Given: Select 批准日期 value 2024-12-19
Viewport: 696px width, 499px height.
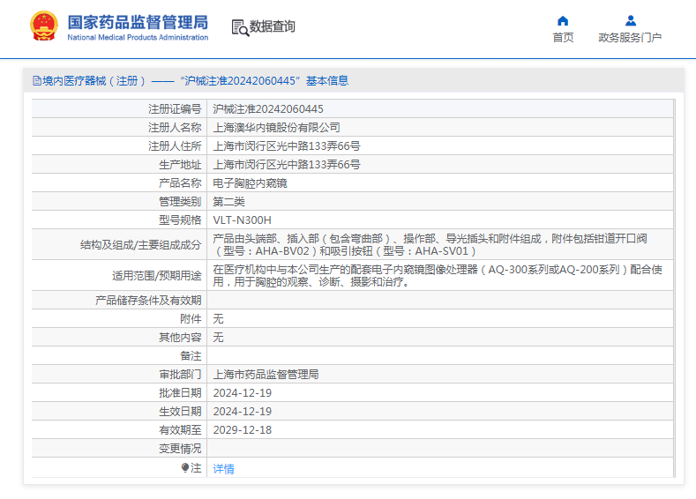Looking at the screenshot, I should click(x=243, y=393).
